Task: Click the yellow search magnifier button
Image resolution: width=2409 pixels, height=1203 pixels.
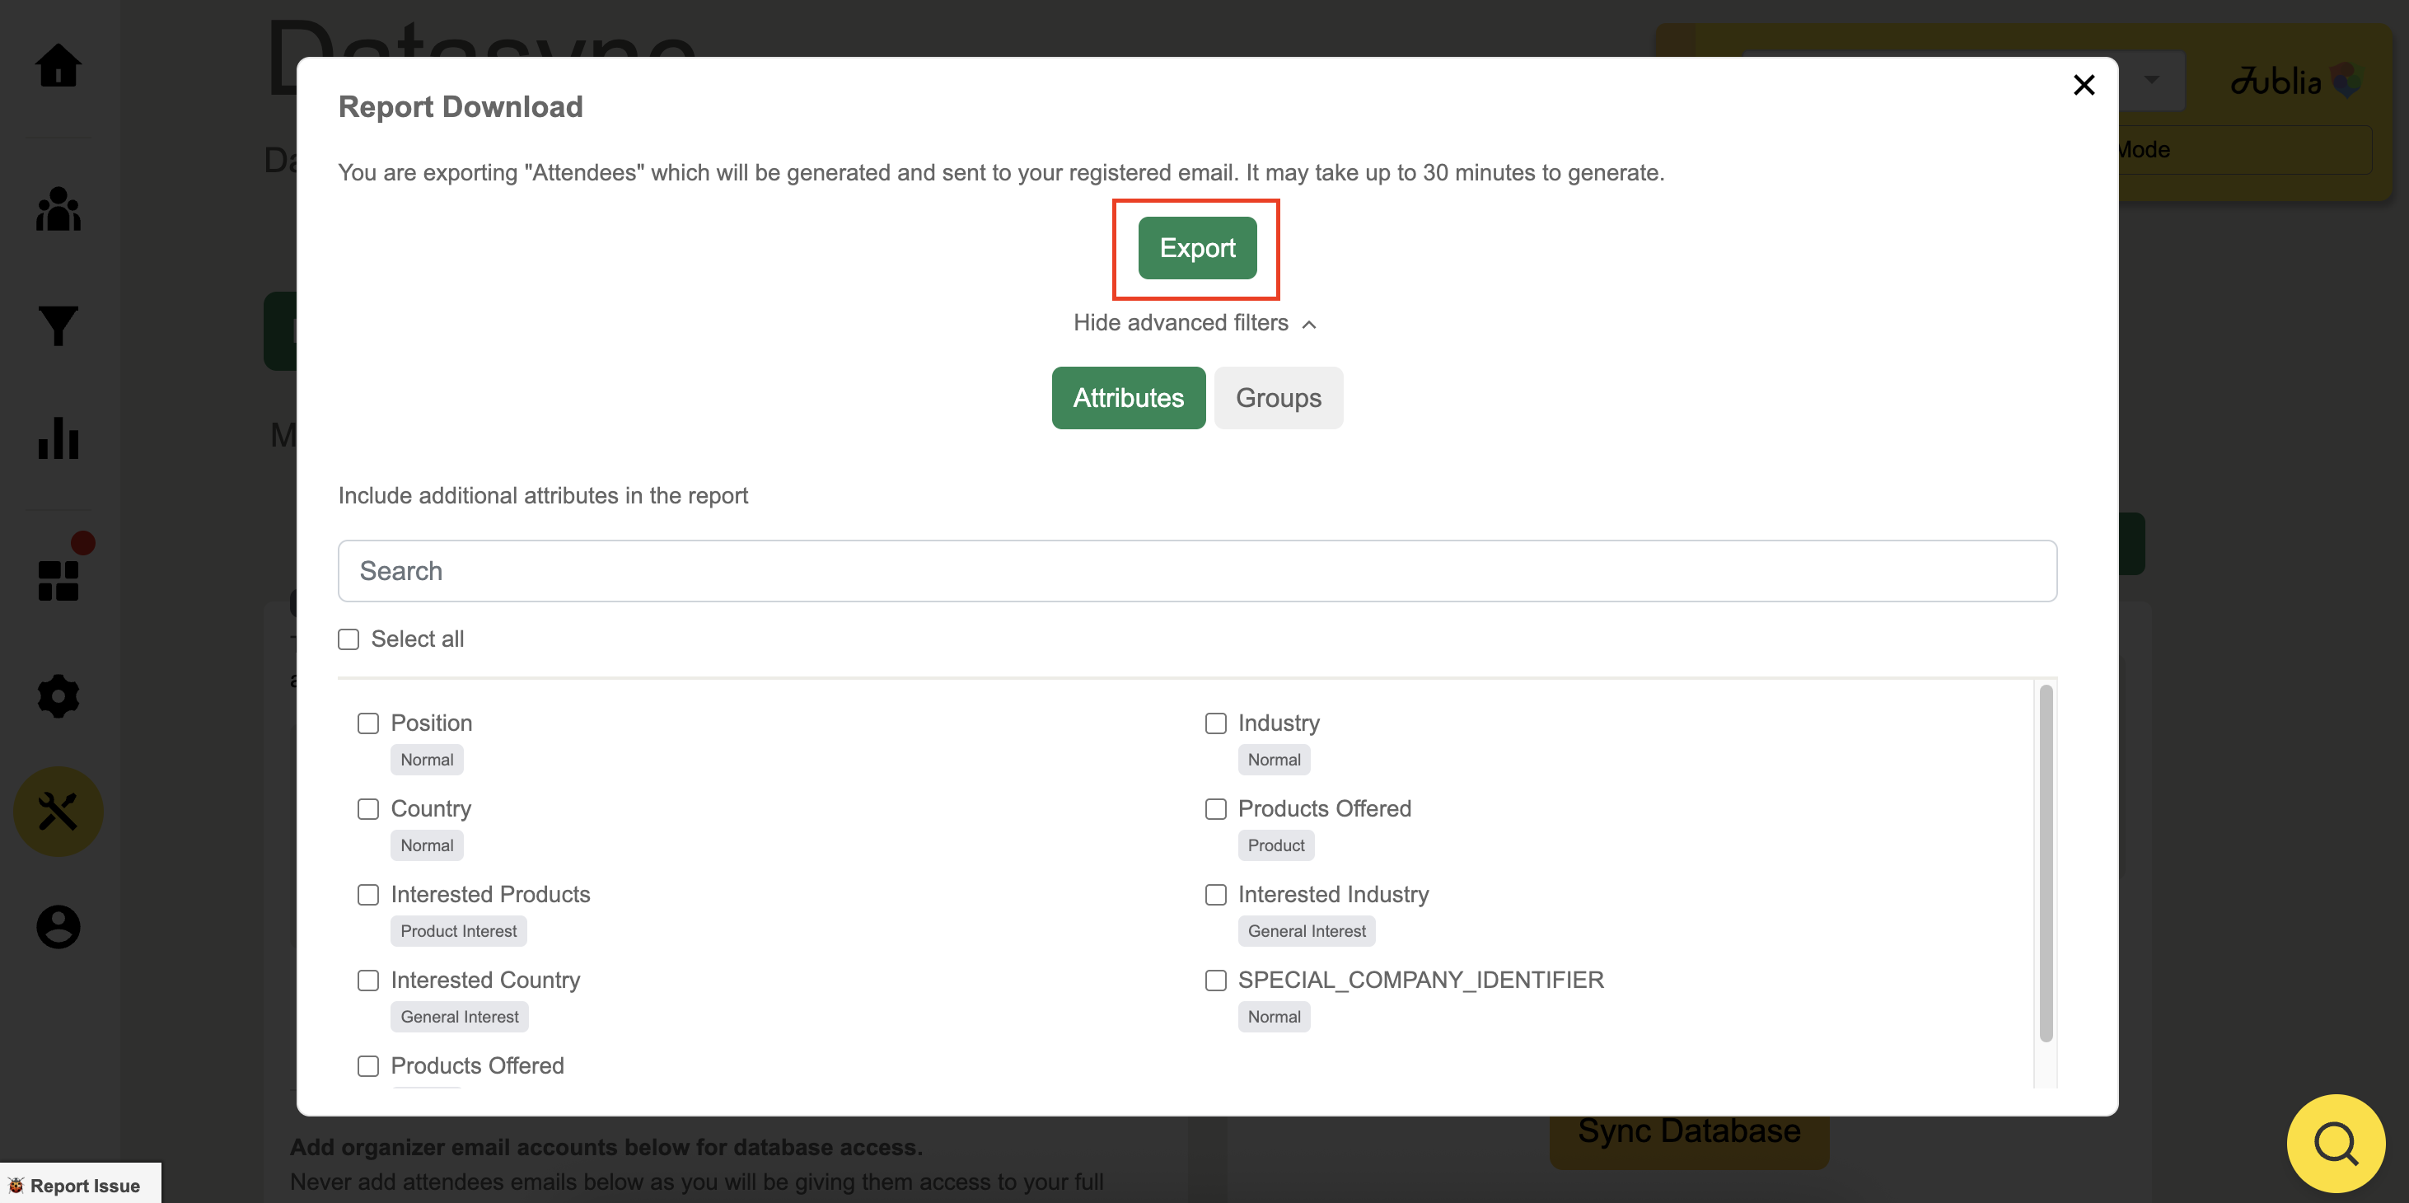Action: coord(2335,1142)
